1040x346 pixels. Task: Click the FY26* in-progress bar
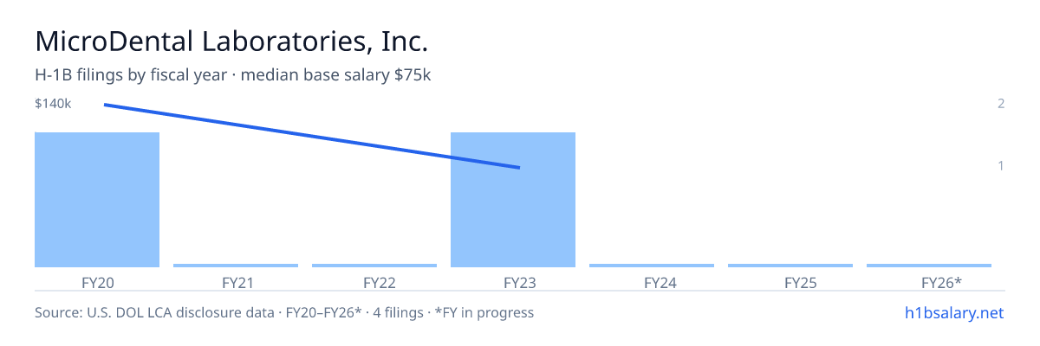929,266
